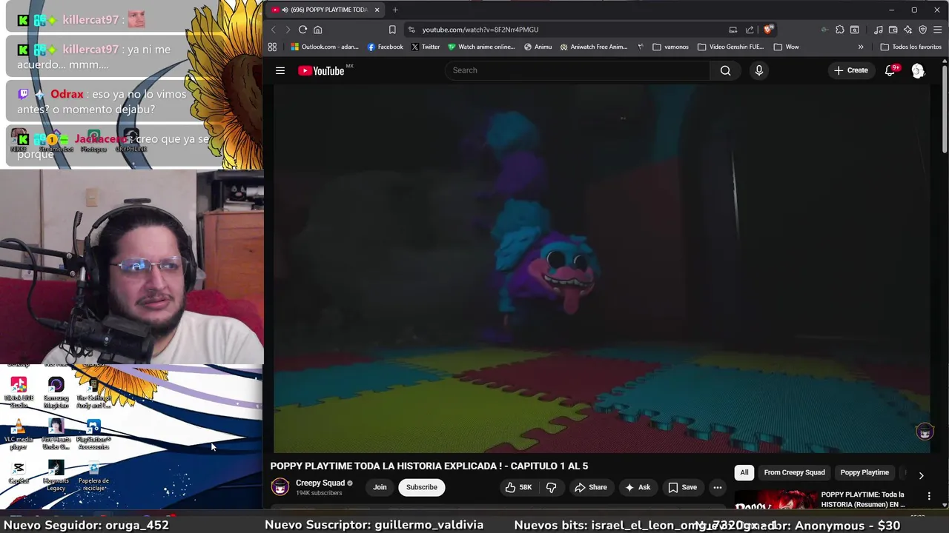The width and height of the screenshot is (949, 533).
Task: Open the music note playlist icon in toolbar
Action: coord(878,30)
